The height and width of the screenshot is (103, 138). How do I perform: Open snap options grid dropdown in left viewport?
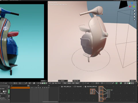coord(17,83)
